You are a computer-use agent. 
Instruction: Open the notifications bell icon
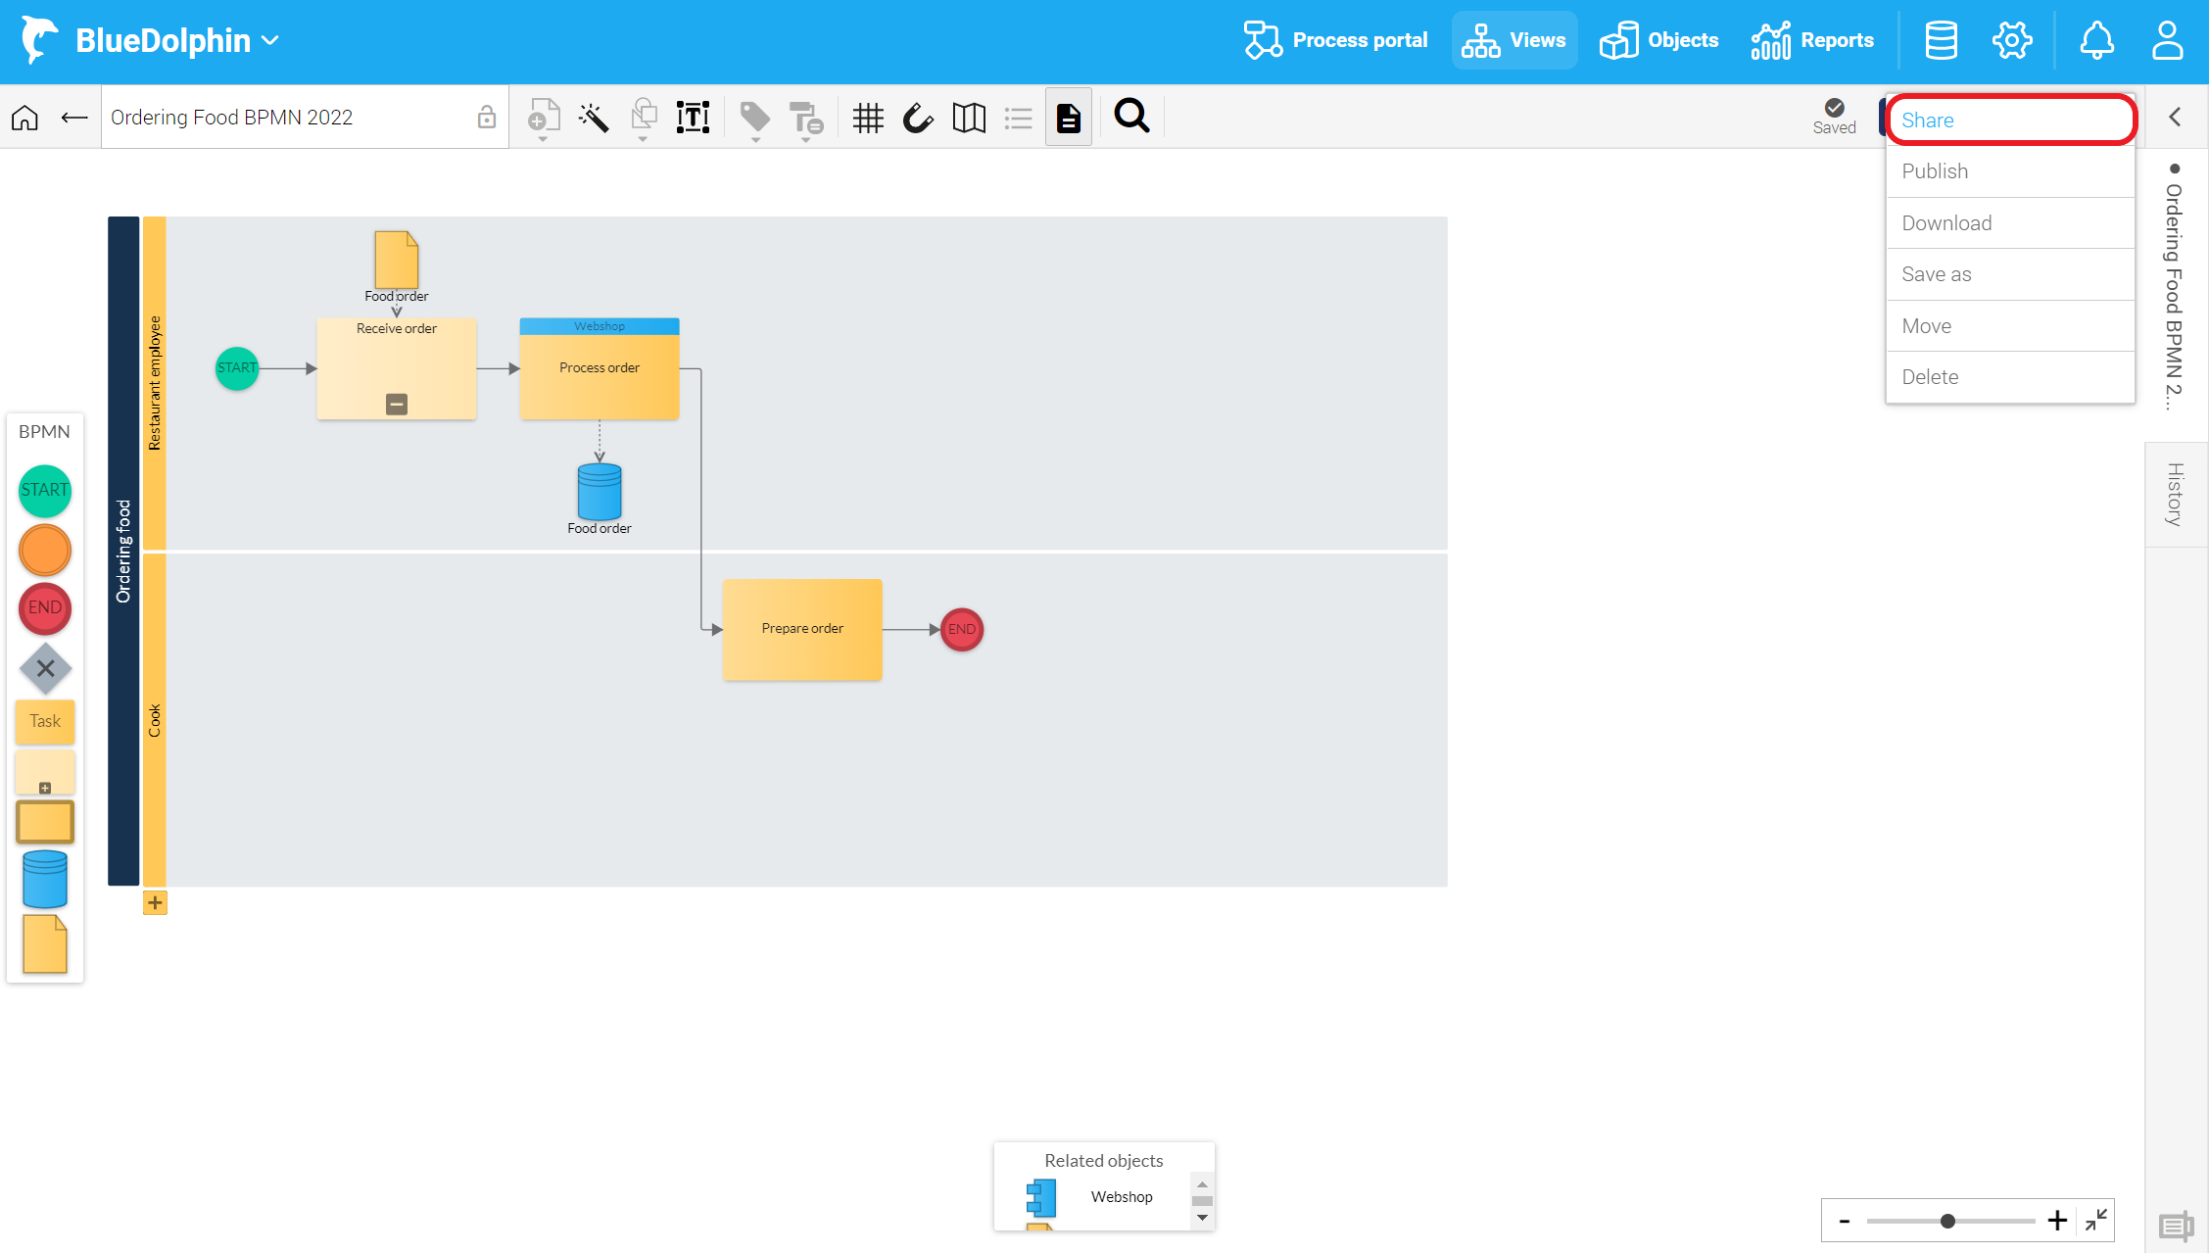(x=2096, y=40)
